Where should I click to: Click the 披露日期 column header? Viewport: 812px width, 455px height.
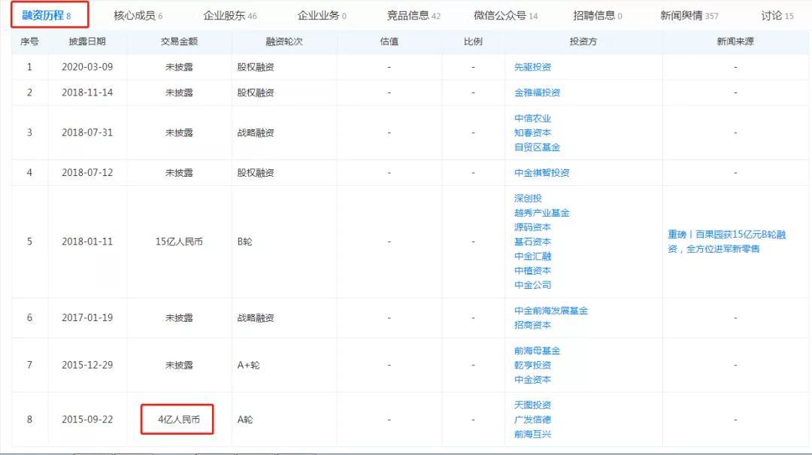87,41
